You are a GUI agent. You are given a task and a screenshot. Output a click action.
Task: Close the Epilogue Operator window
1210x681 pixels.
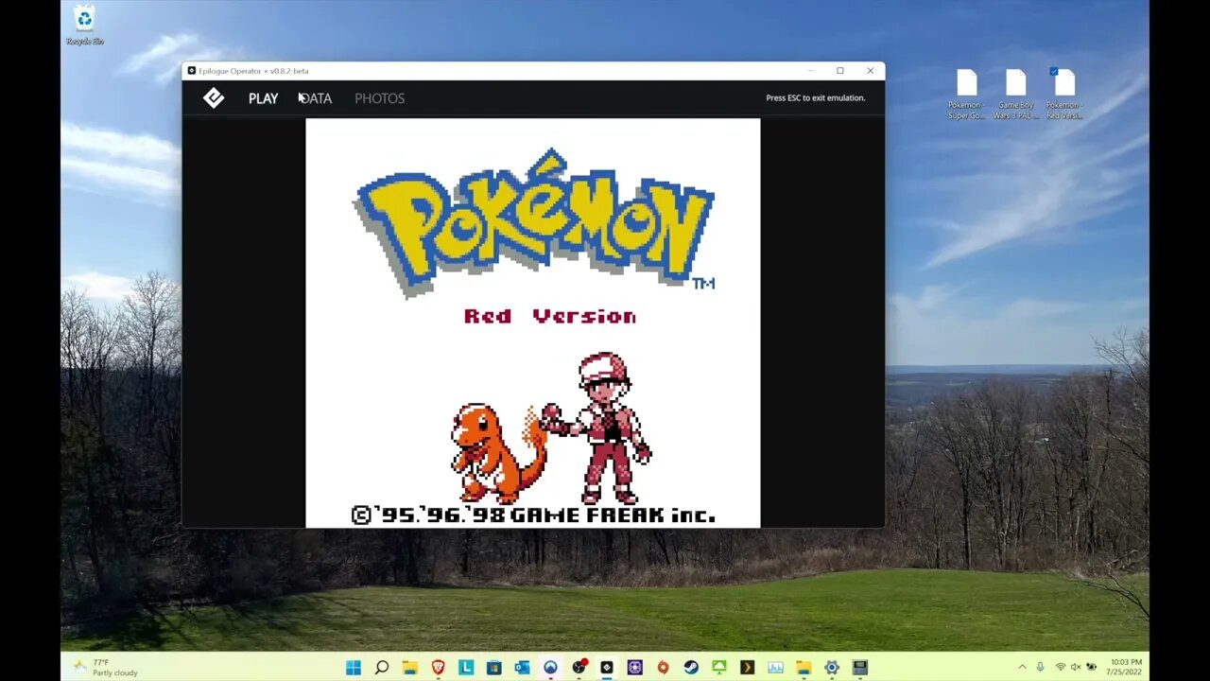pyautogui.click(x=870, y=71)
